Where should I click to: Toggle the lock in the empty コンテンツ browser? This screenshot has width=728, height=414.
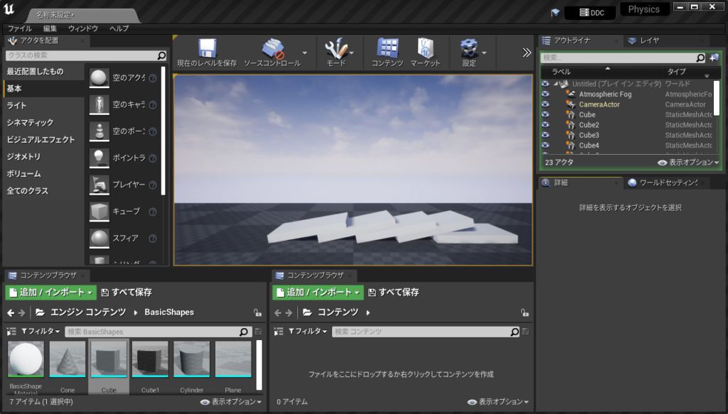[524, 313]
